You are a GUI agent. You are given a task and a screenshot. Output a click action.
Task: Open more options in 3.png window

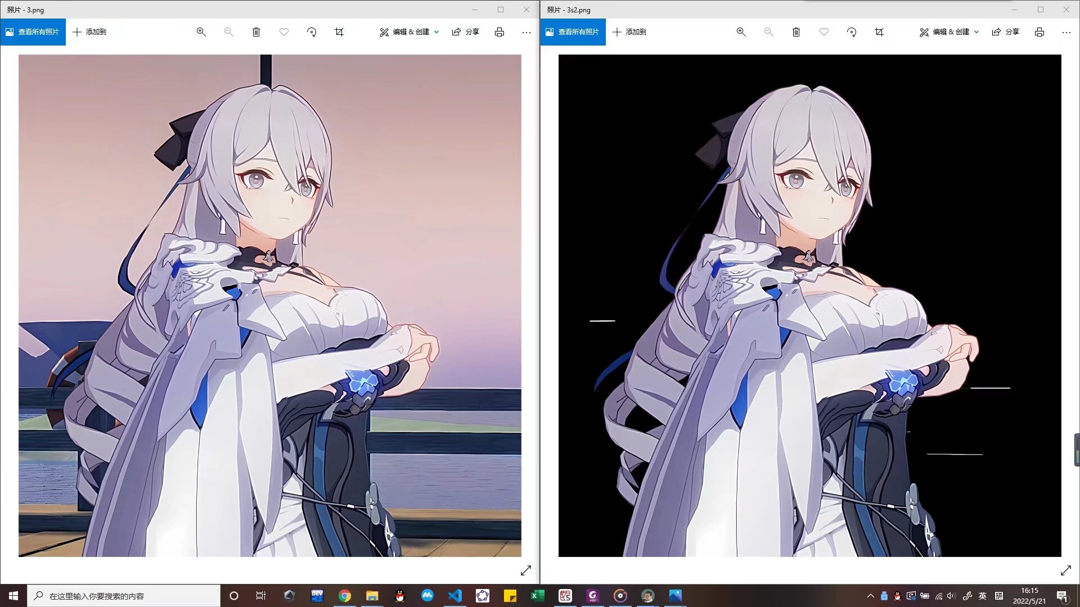coord(526,32)
